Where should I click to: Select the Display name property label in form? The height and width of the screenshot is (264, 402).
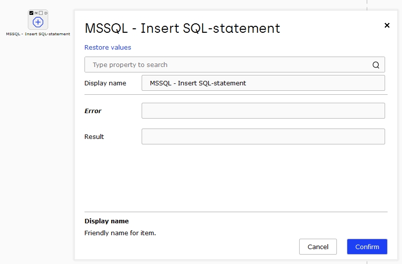pyautogui.click(x=105, y=83)
